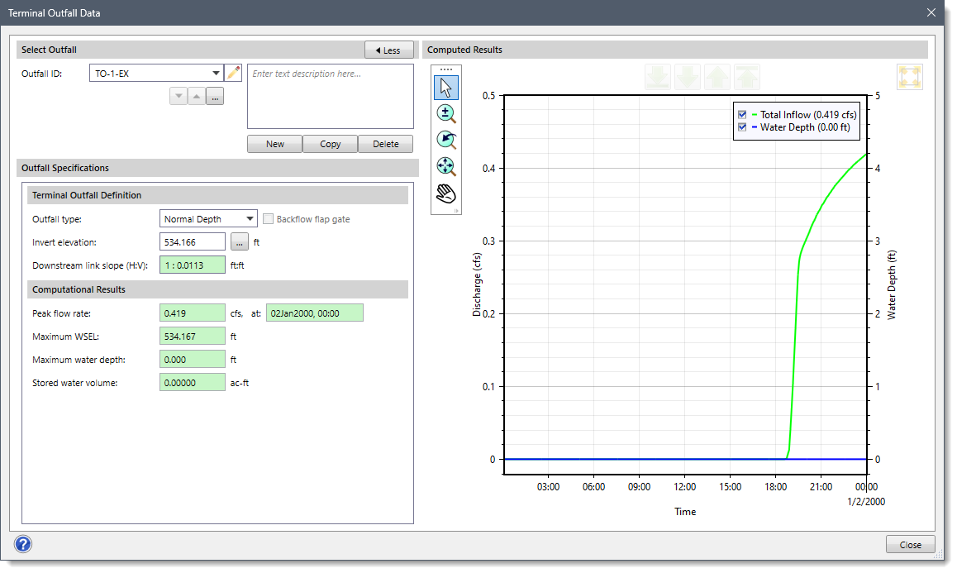Select the zoom in/out magnifier tool
The image size is (957, 573).
(x=446, y=113)
